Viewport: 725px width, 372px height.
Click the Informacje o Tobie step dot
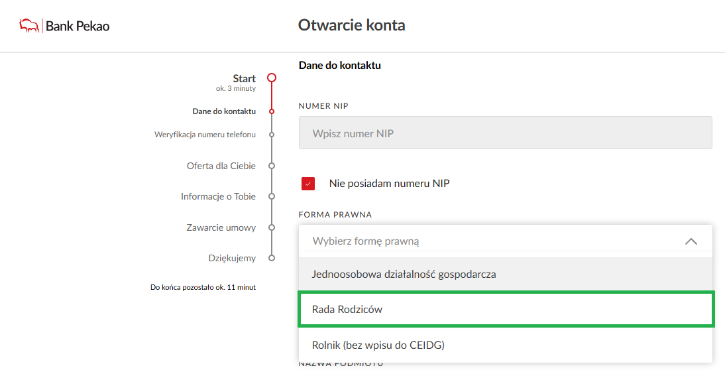click(x=271, y=196)
